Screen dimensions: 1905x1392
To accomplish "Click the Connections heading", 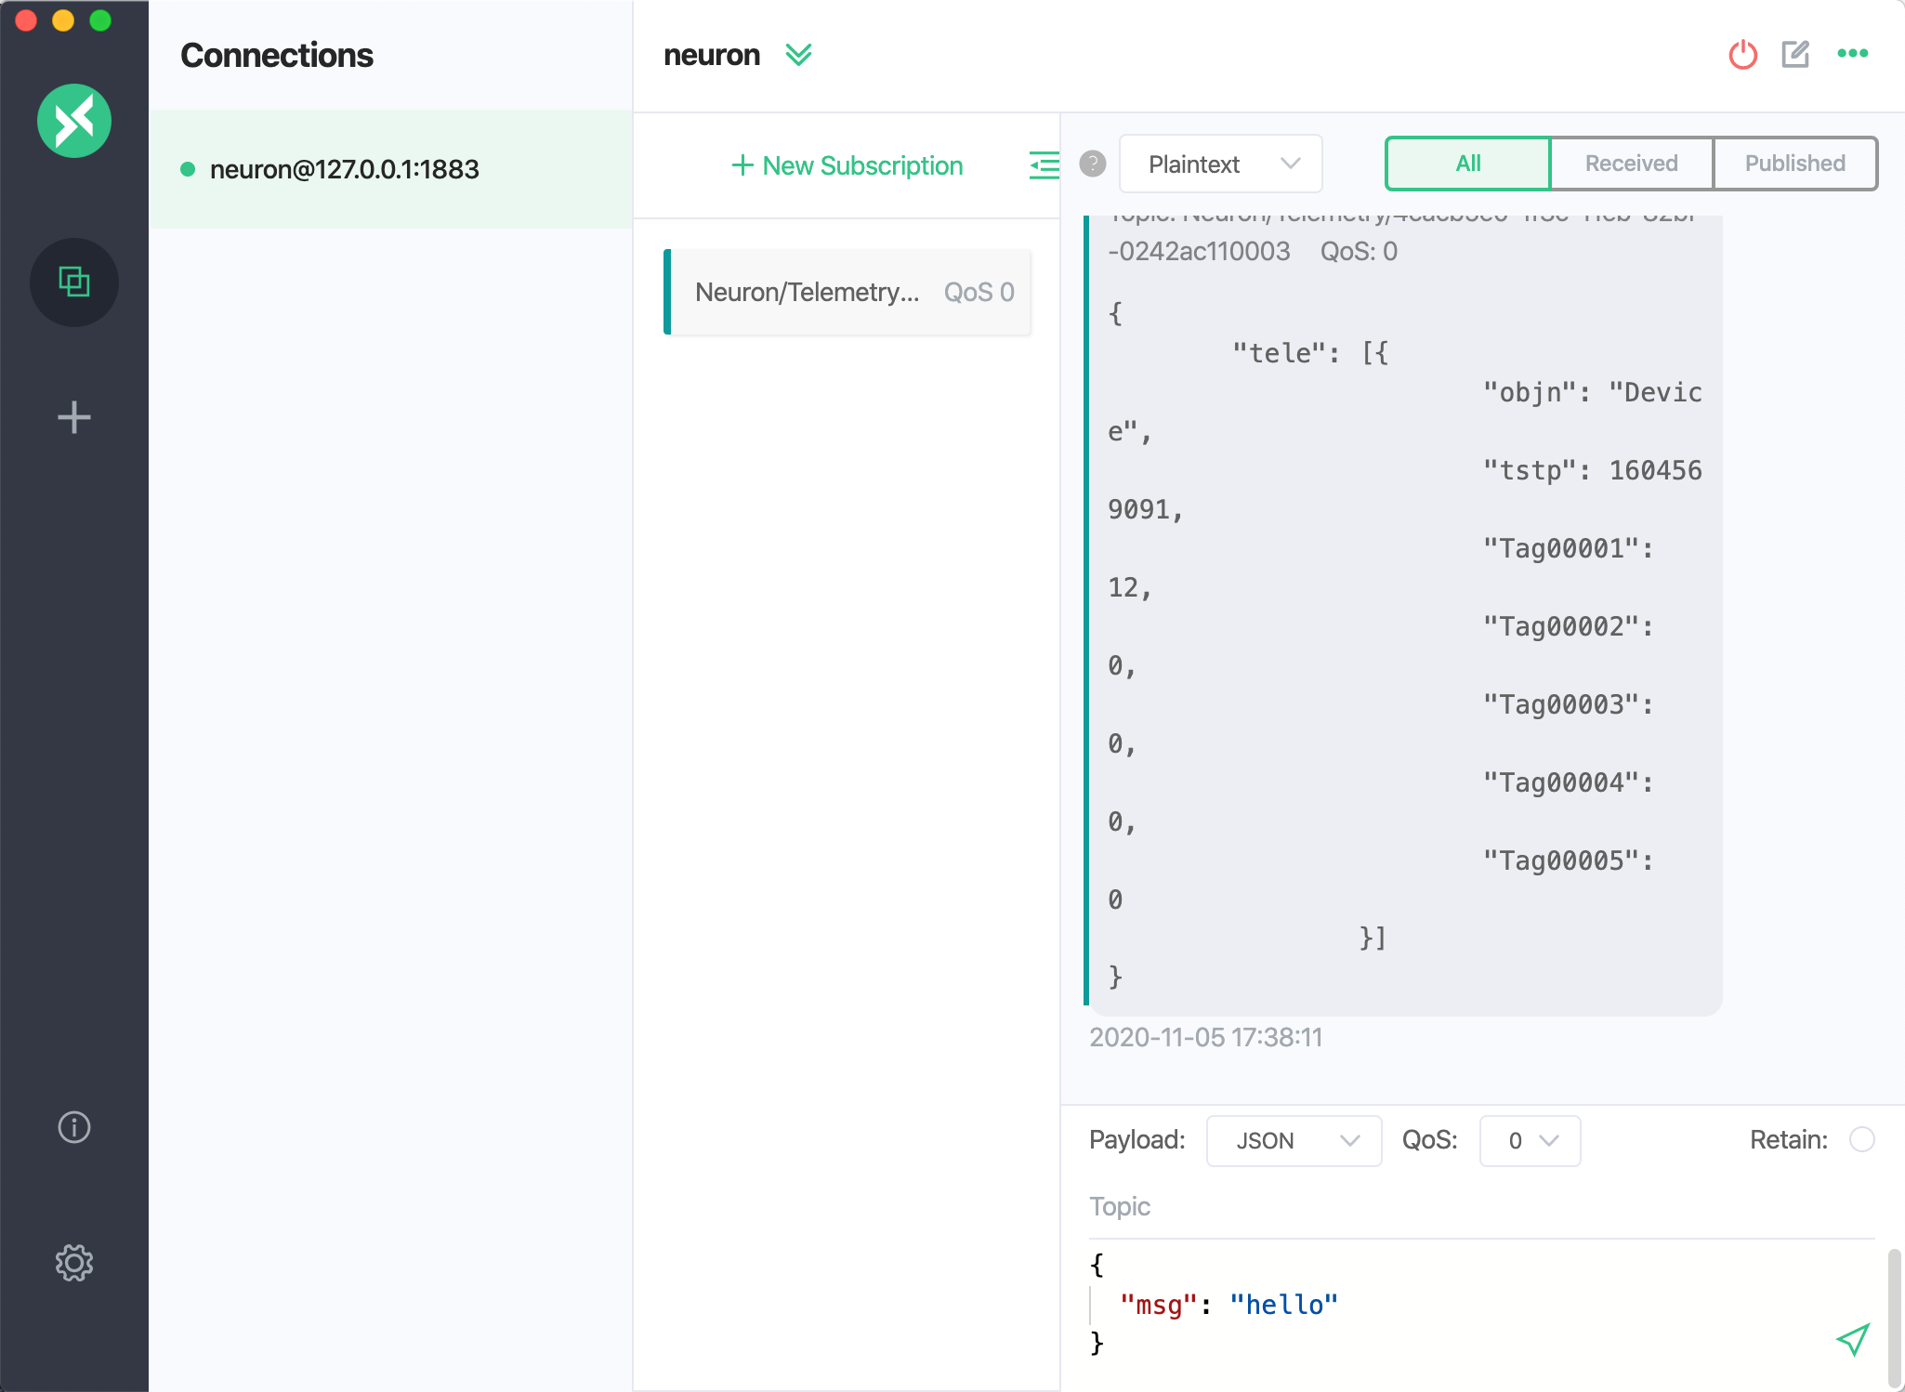I will 277,55.
